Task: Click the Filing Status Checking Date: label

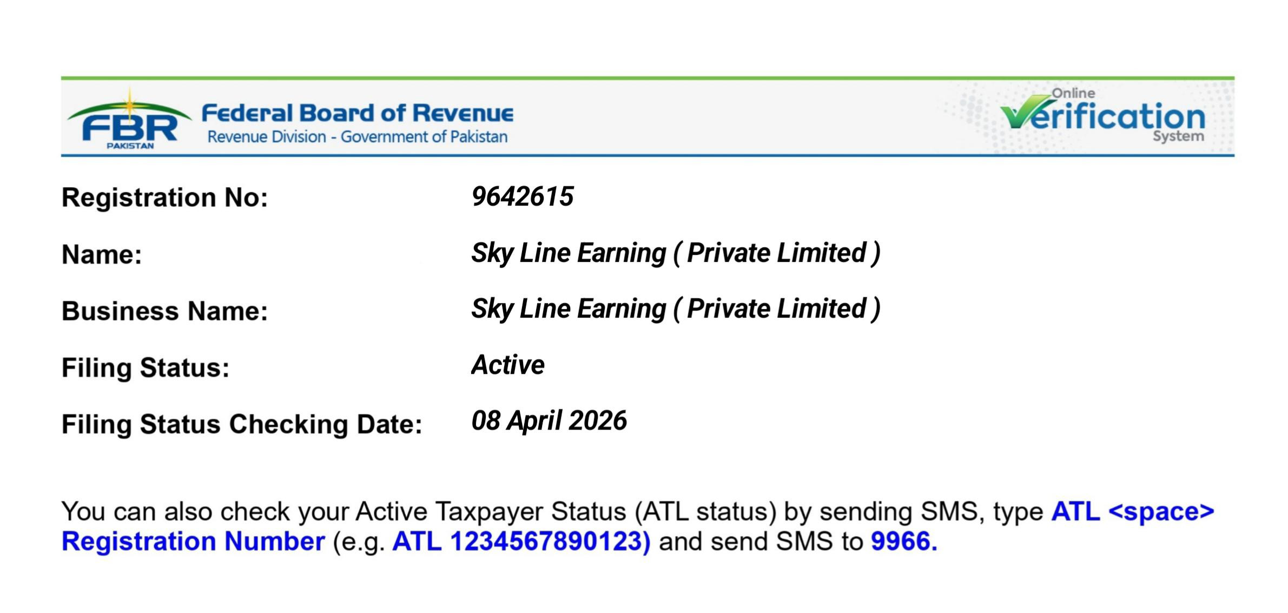Action: click(241, 424)
